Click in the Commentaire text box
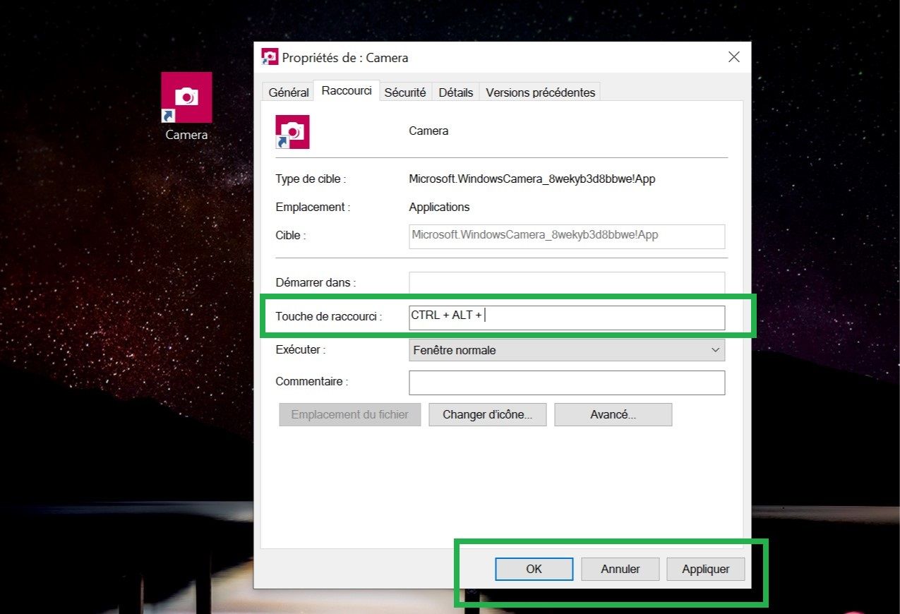Viewport: 900px width, 614px height. [x=566, y=383]
